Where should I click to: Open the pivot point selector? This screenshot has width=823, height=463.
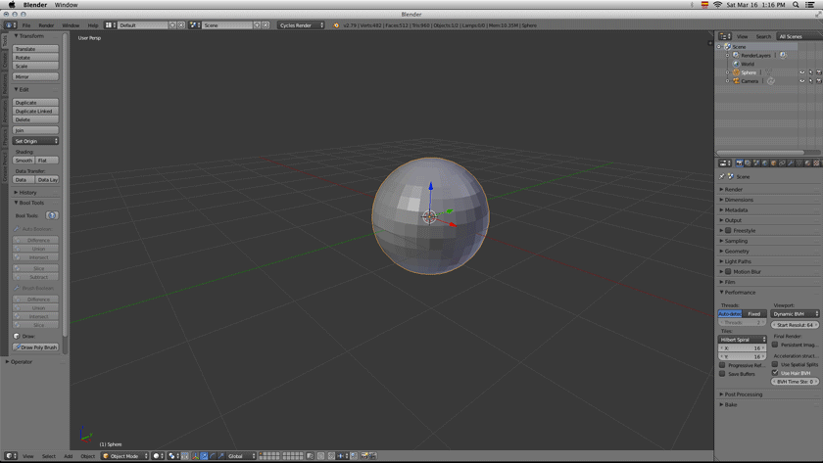(173, 456)
